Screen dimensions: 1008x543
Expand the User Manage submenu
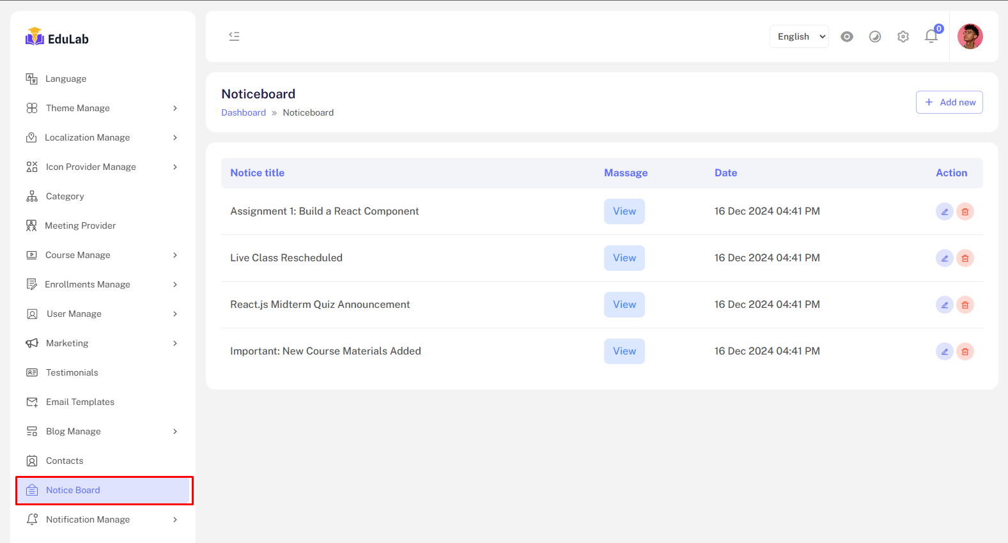[102, 314]
